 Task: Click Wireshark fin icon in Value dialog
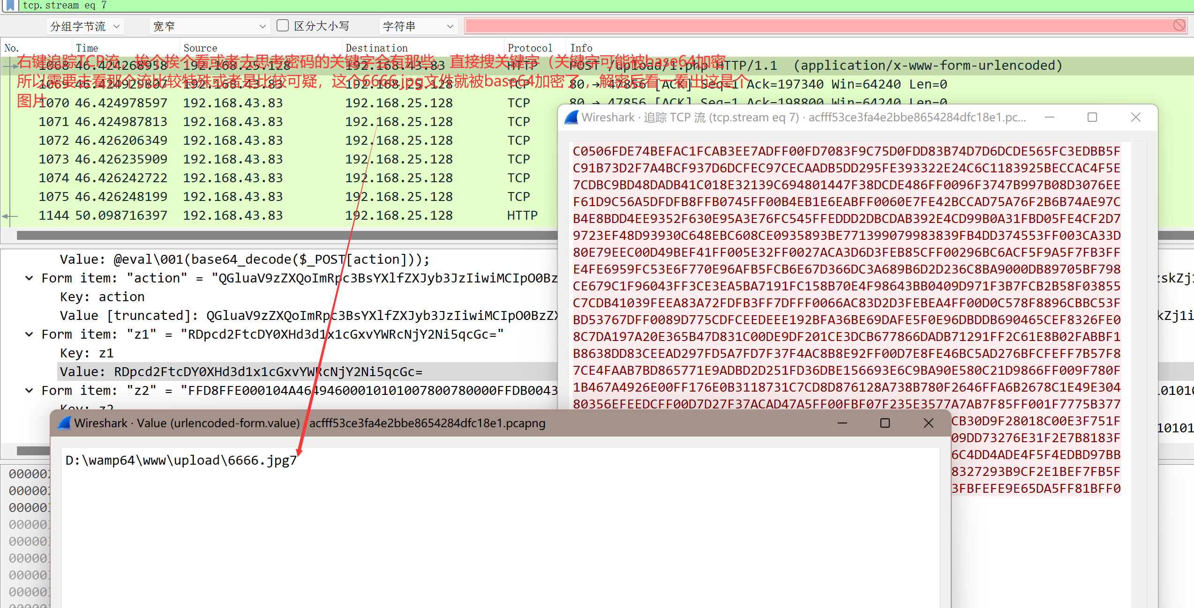[64, 423]
